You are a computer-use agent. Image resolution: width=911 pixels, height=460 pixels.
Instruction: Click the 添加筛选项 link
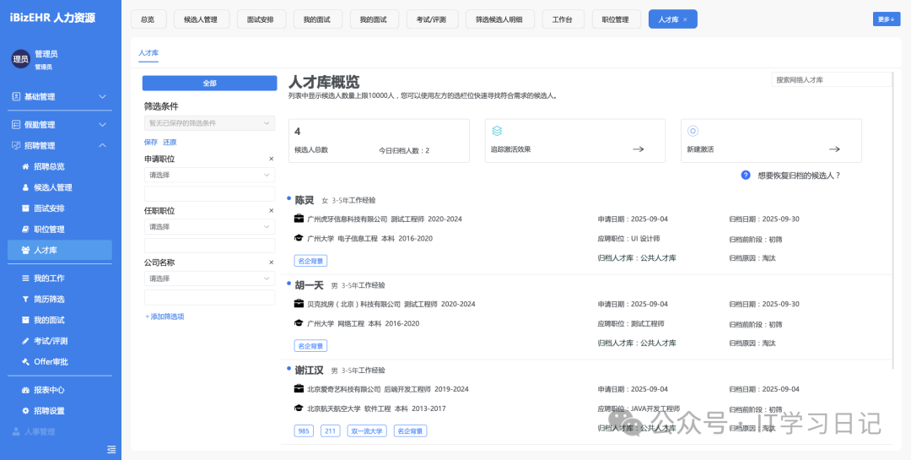[164, 317]
